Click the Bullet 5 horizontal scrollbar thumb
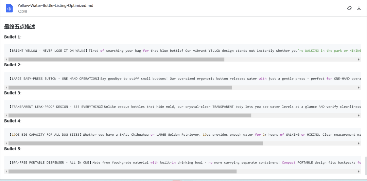The width and height of the screenshot is (367, 181). tap(122, 172)
